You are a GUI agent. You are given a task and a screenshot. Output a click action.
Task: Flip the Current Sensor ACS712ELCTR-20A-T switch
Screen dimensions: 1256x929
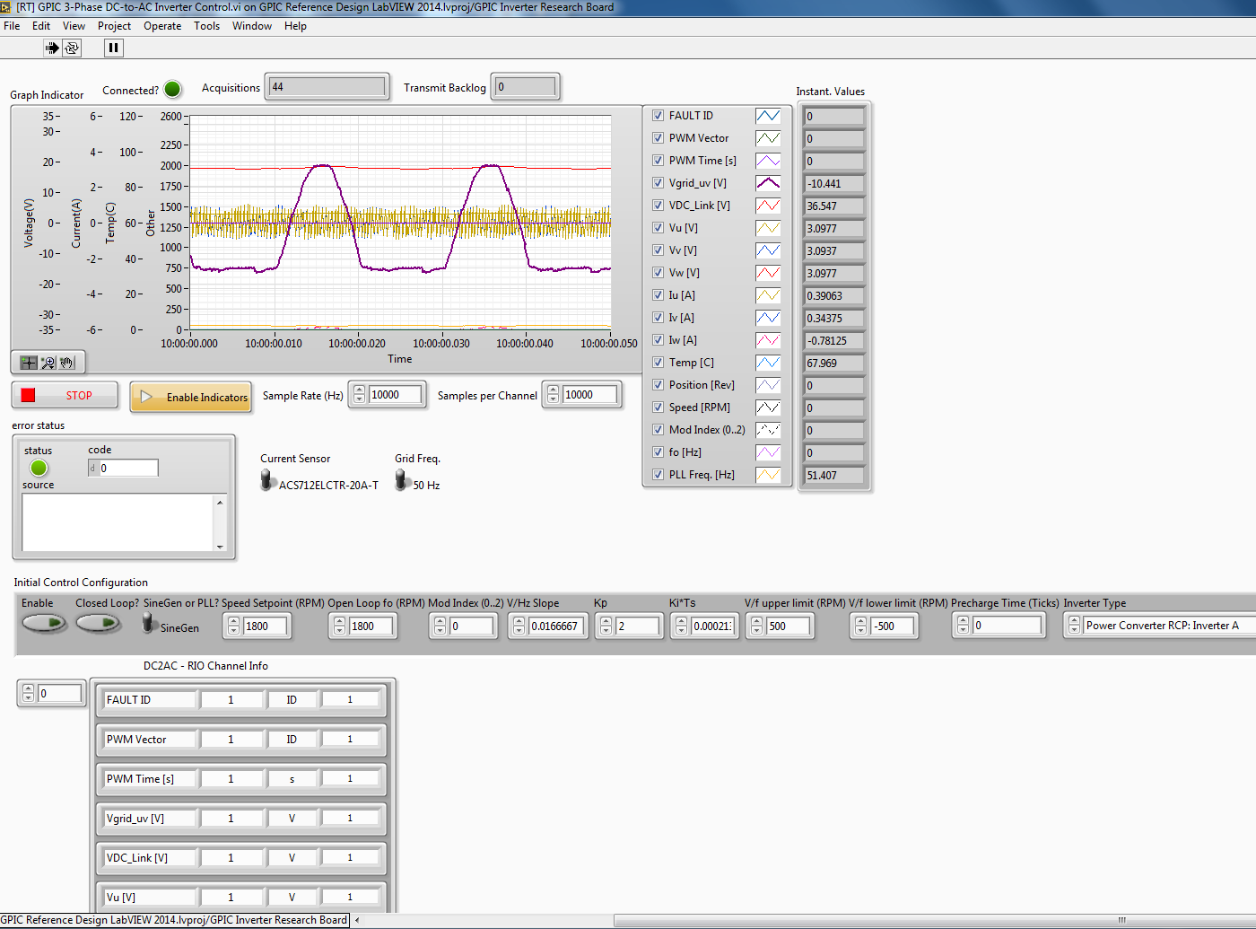(x=267, y=480)
